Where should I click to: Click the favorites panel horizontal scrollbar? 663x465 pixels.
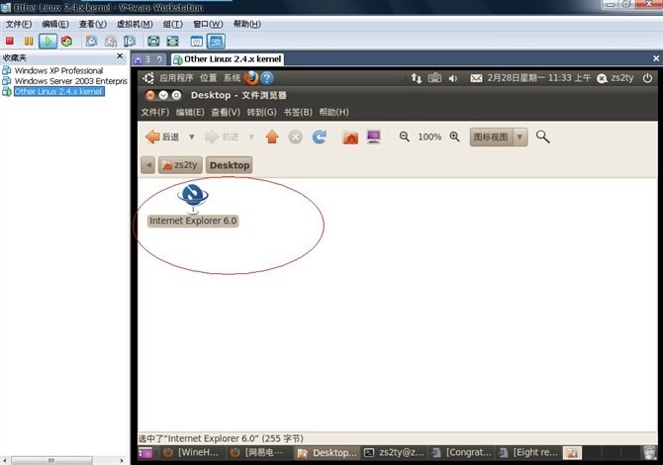point(51,460)
